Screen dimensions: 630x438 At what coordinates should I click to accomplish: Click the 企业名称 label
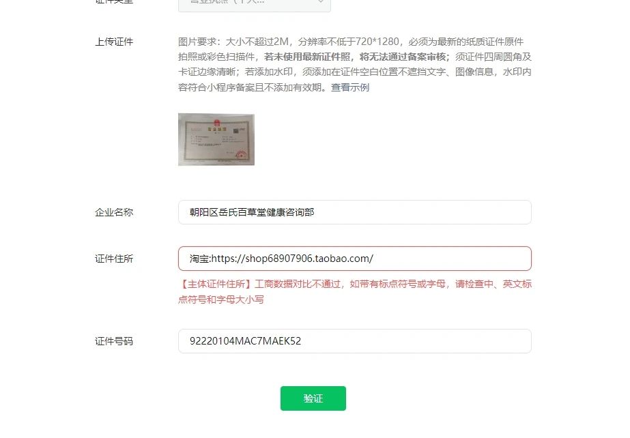pos(114,212)
